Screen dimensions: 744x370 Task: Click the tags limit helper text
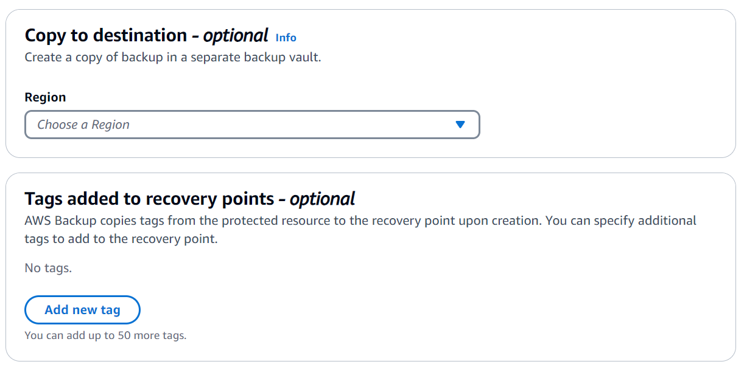pos(105,335)
